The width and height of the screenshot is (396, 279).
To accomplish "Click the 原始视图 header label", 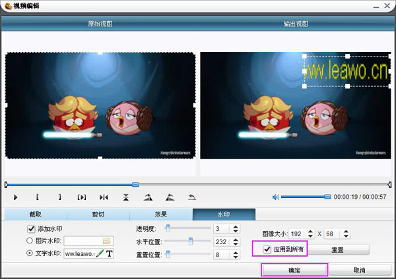I will (x=100, y=24).
